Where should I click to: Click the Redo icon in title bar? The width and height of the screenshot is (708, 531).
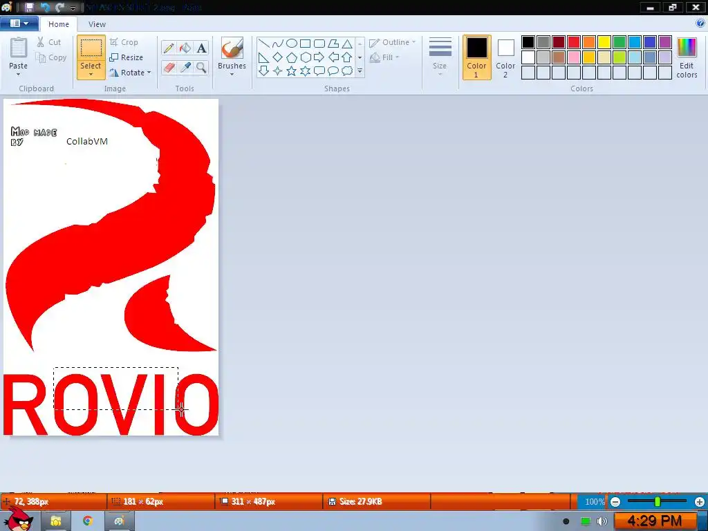tap(59, 7)
